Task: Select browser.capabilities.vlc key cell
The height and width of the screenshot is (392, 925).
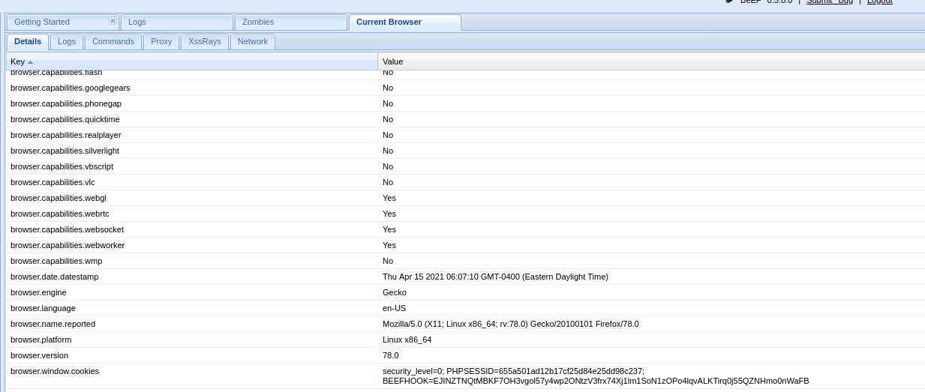Action: point(53,182)
